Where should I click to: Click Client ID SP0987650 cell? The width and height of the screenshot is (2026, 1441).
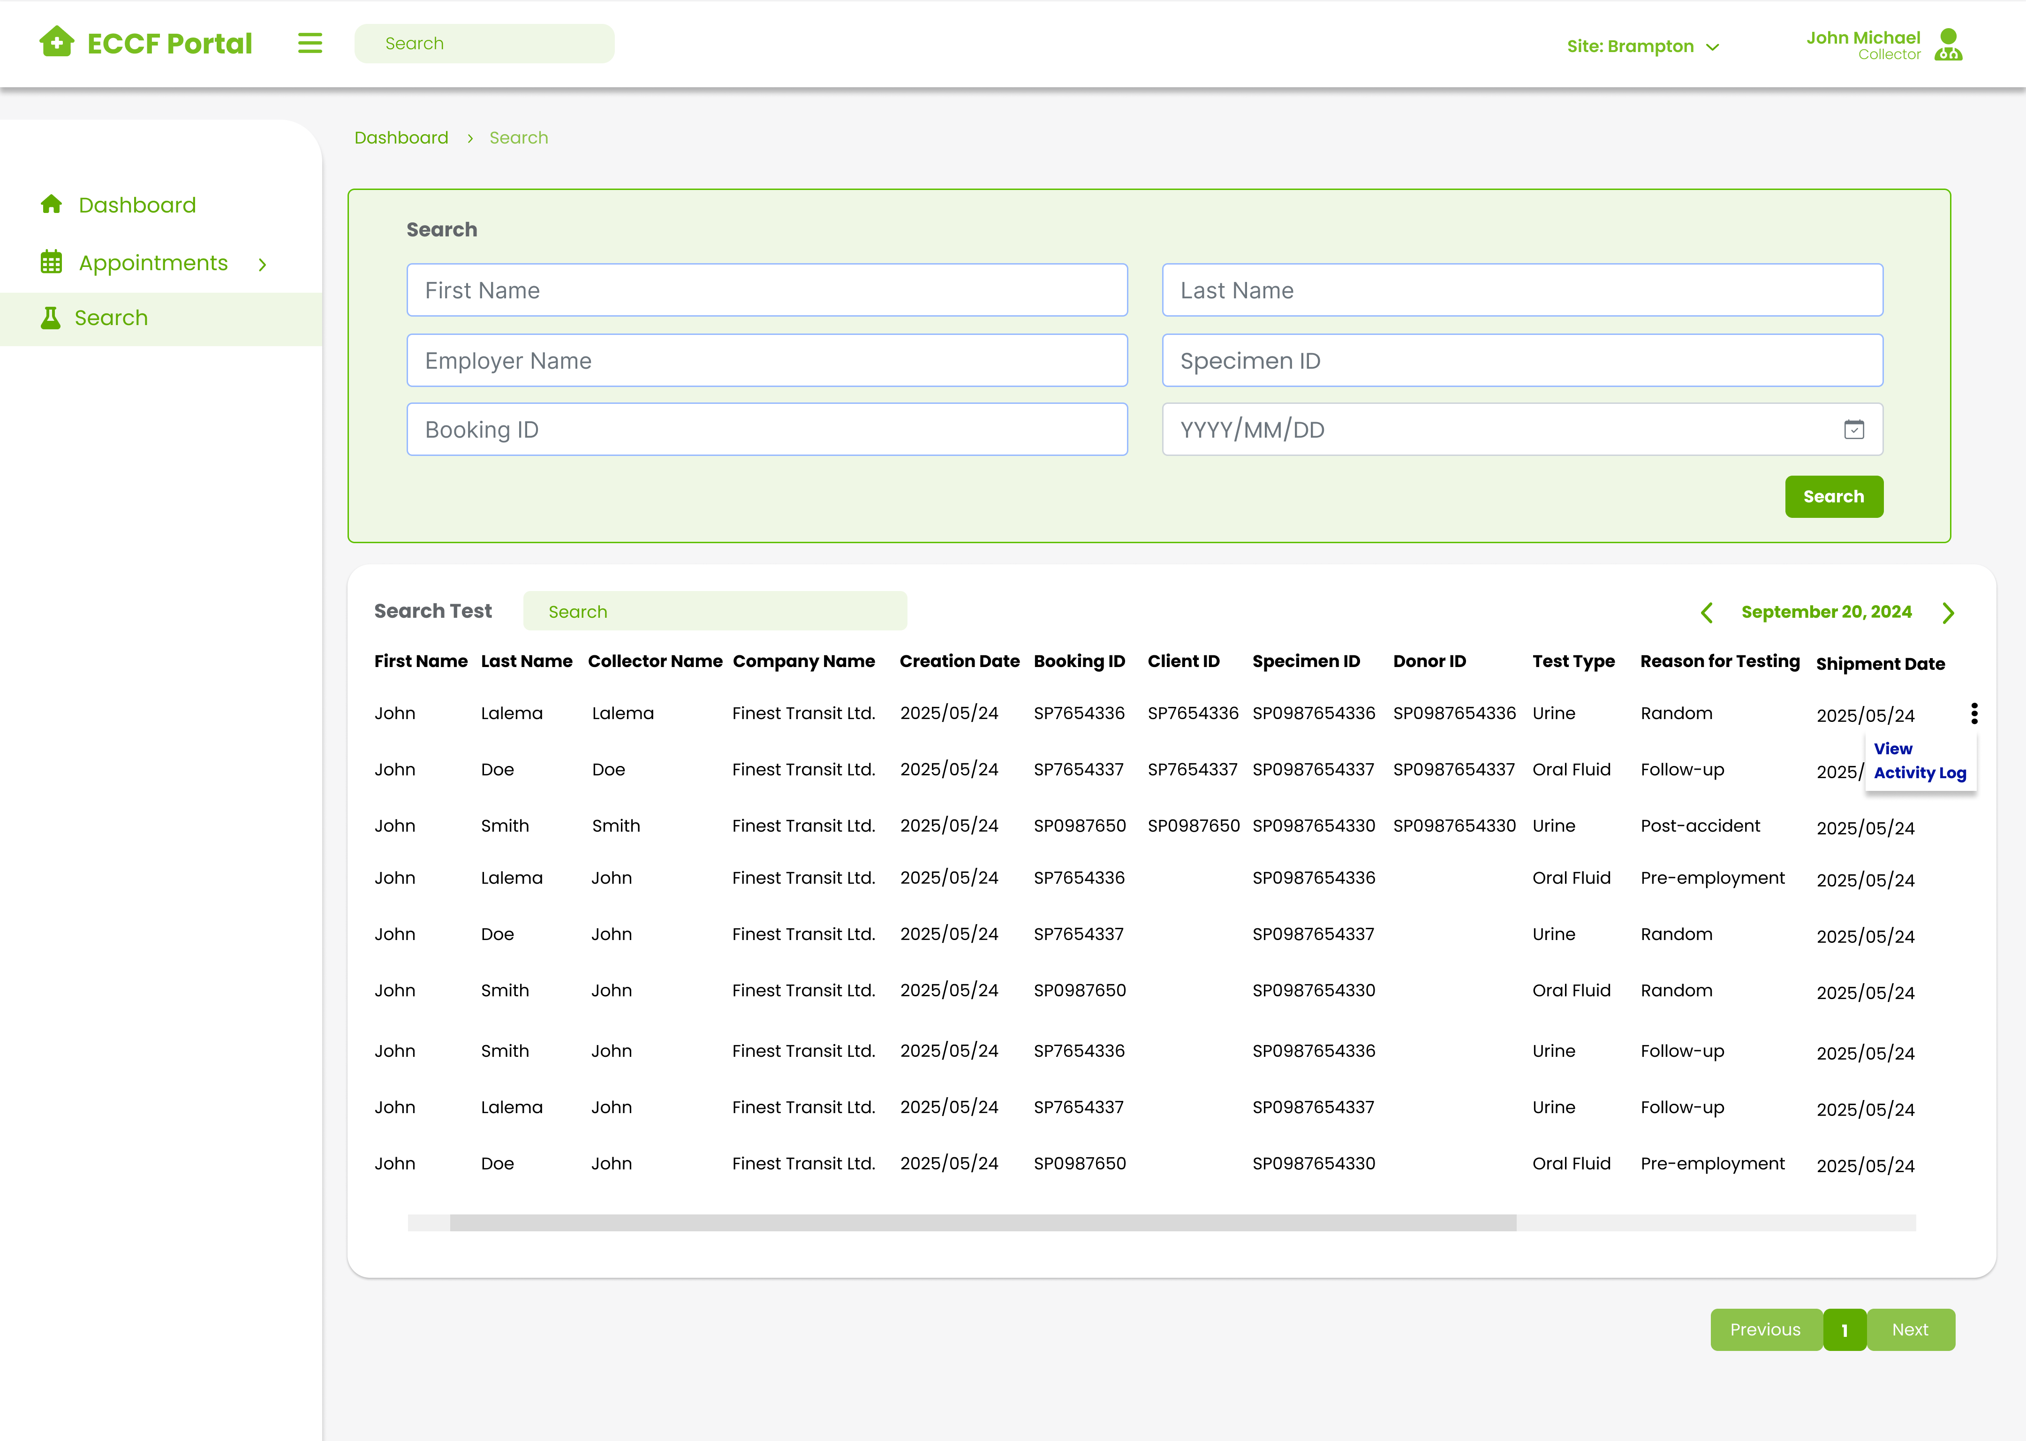pos(1193,826)
